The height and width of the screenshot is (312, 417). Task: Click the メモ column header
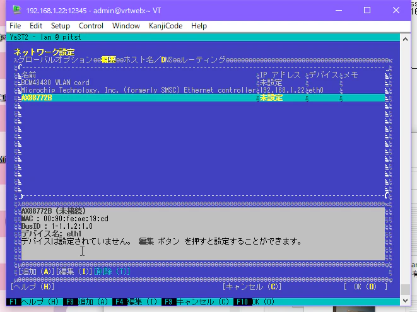click(351, 75)
